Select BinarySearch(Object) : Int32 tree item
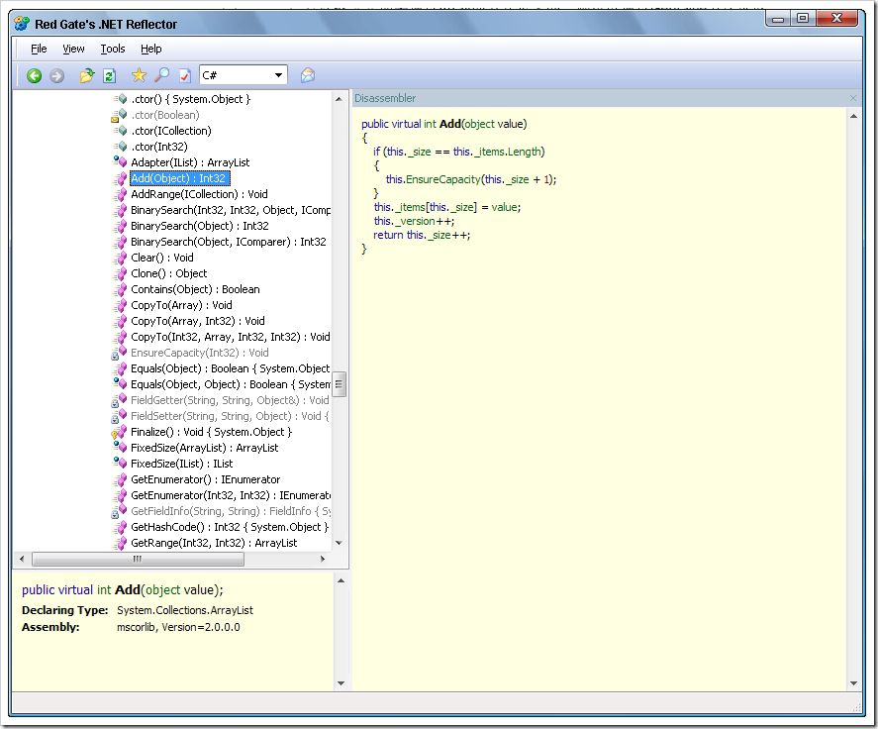Viewport: 878px width, 729px height. click(x=199, y=226)
